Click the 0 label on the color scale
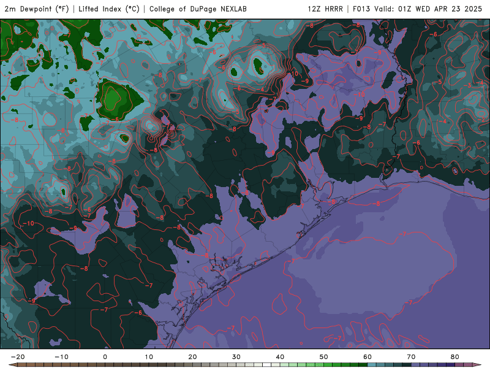This screenshot has height=368, width=490. 105,357
